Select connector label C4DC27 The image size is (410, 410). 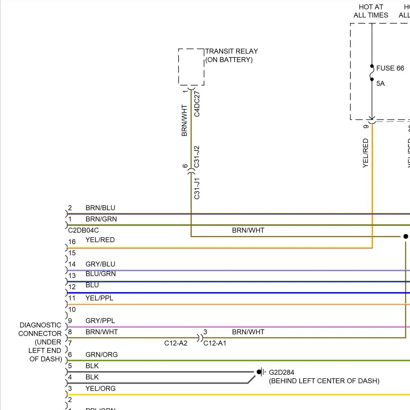click(x=197, y=104)
